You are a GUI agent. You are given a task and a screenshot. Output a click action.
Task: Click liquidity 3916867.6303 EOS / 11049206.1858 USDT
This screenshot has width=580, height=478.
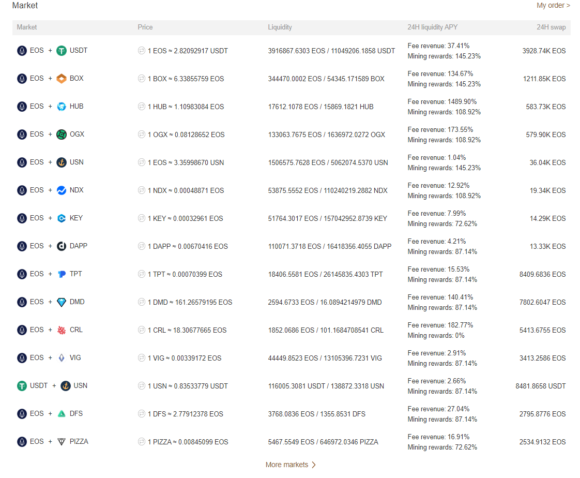(x=331, y=51)
